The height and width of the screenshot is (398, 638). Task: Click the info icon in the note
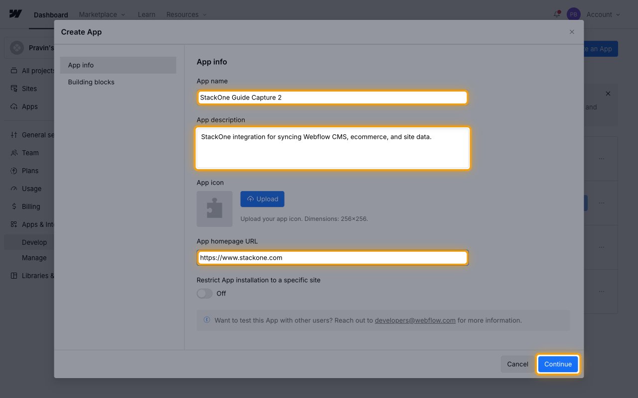click(x=207, y=320)
